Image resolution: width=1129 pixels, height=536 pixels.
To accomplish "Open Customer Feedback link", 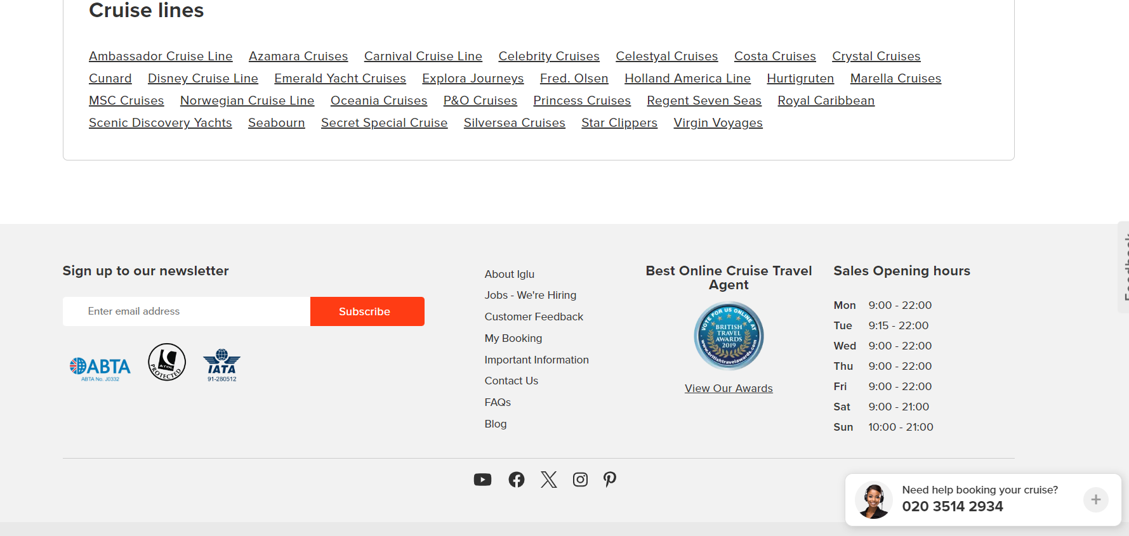I will coord(534,317).
